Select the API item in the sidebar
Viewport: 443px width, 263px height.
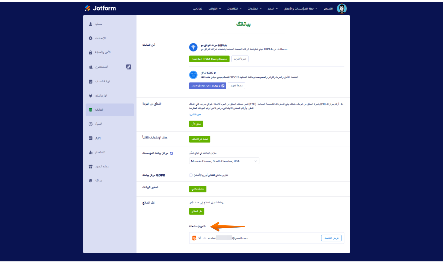[98, 138]
